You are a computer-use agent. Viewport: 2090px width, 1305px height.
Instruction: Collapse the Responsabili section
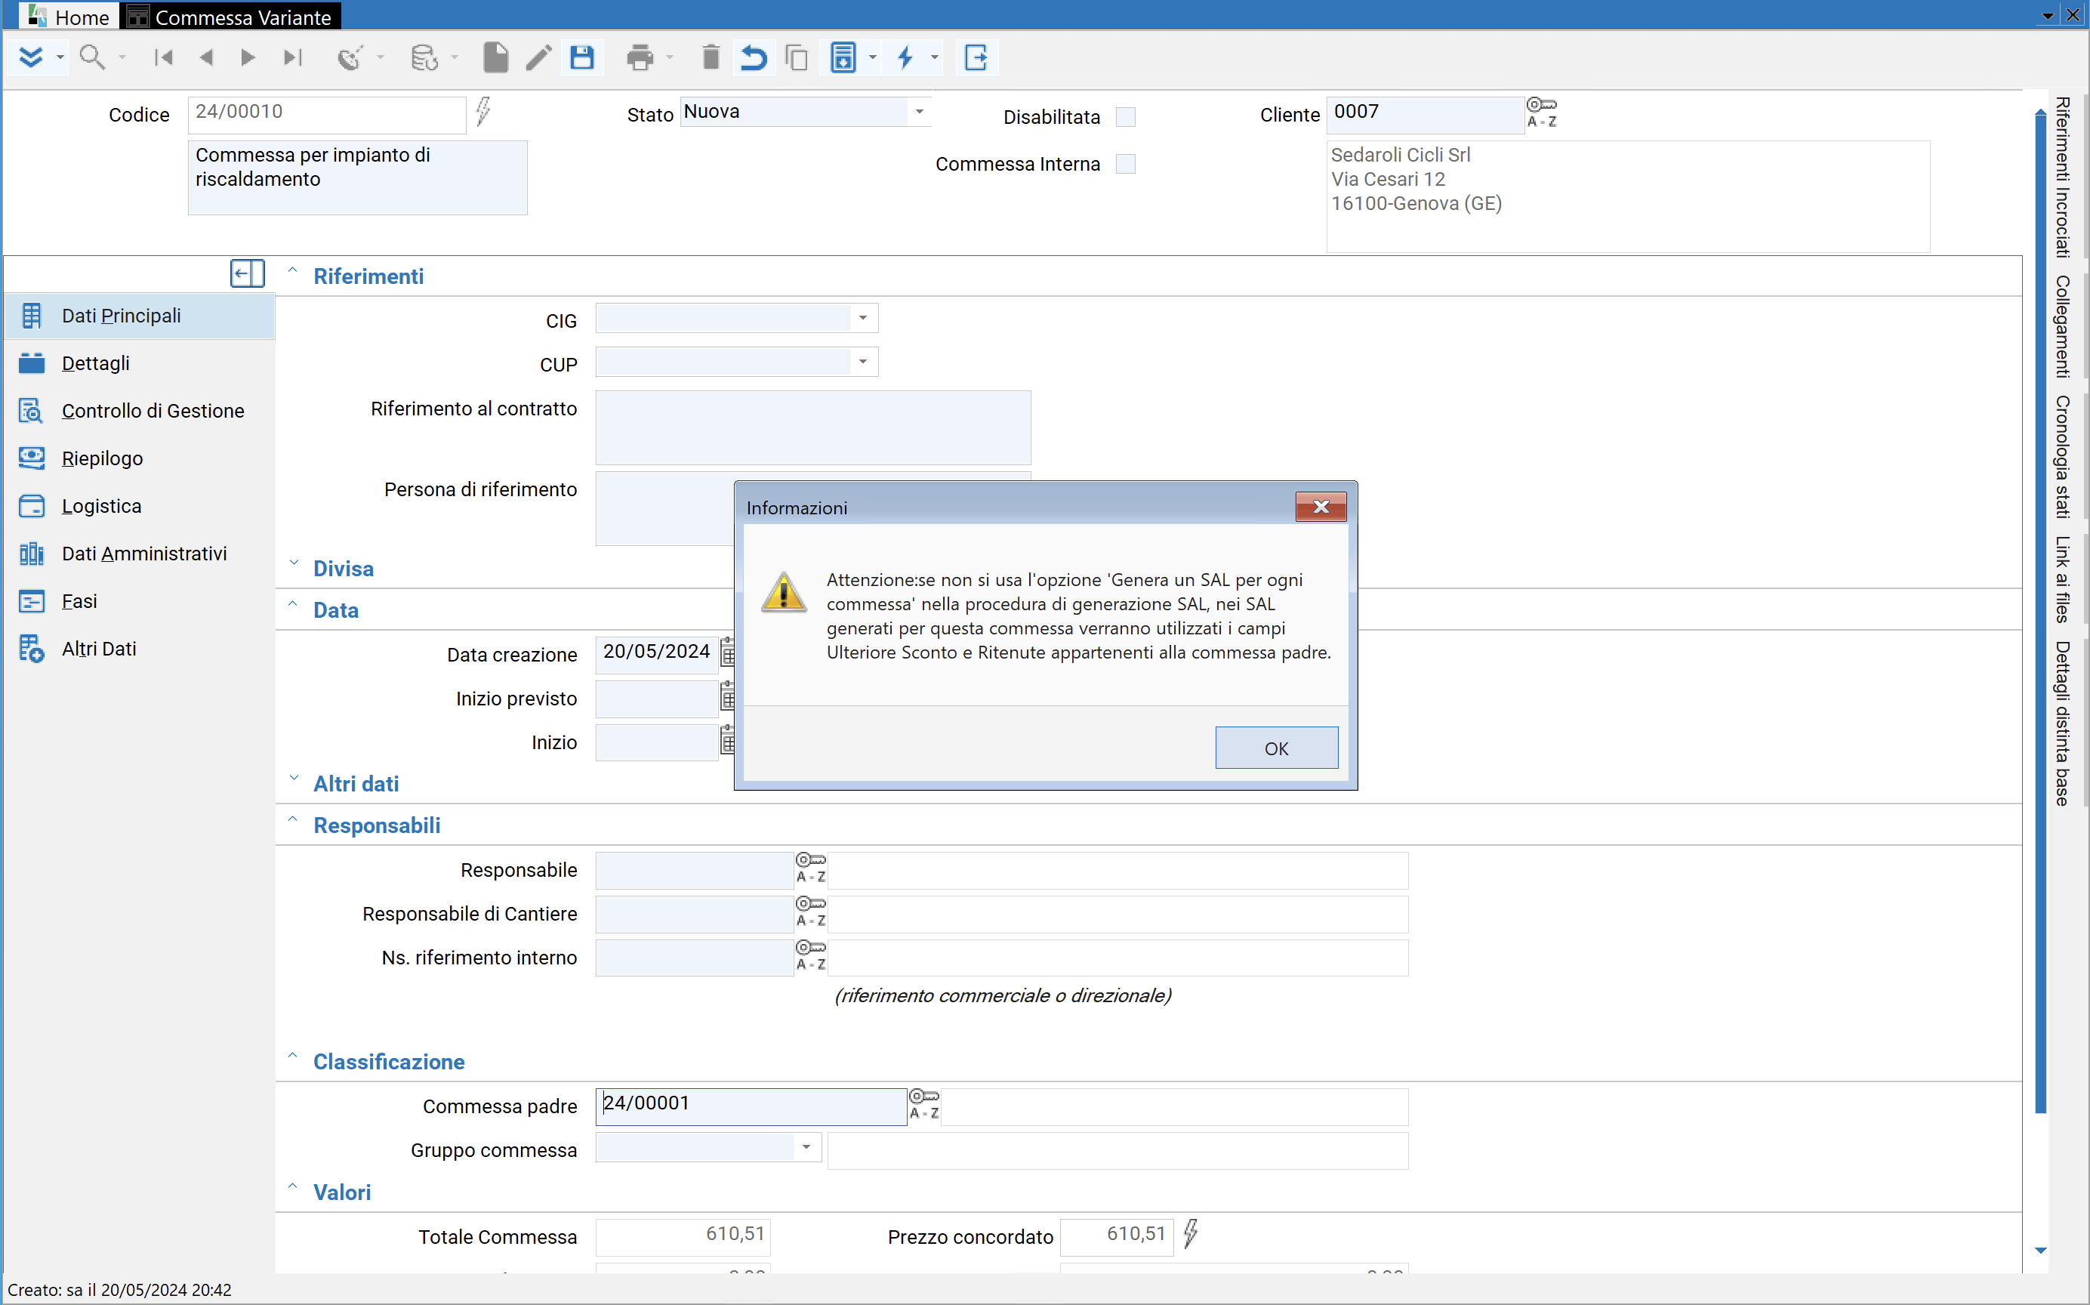[292, 821]
